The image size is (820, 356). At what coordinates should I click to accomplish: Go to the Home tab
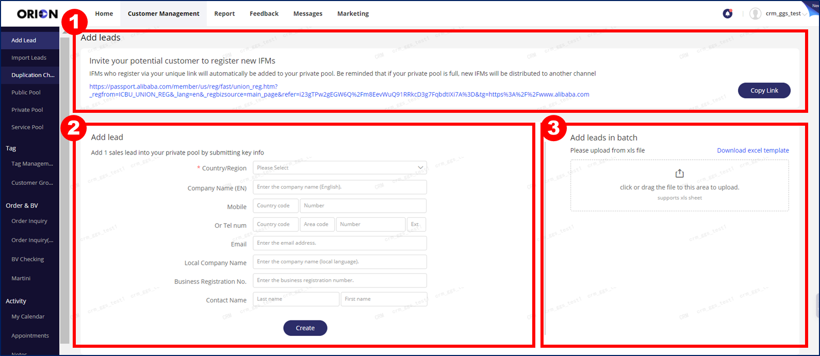pyautogui.click(x=104, y=14)
